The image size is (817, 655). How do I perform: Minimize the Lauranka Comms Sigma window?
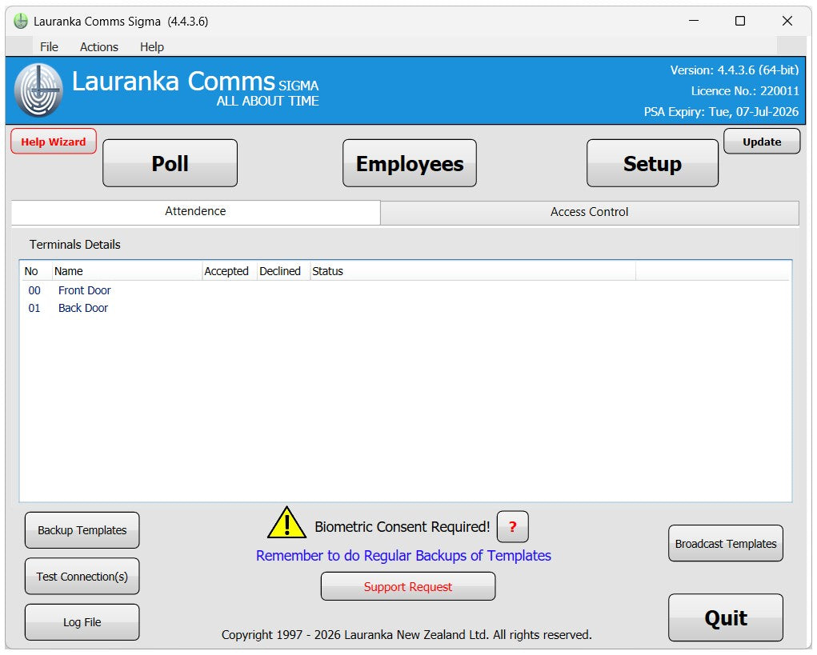click(694, 21)
